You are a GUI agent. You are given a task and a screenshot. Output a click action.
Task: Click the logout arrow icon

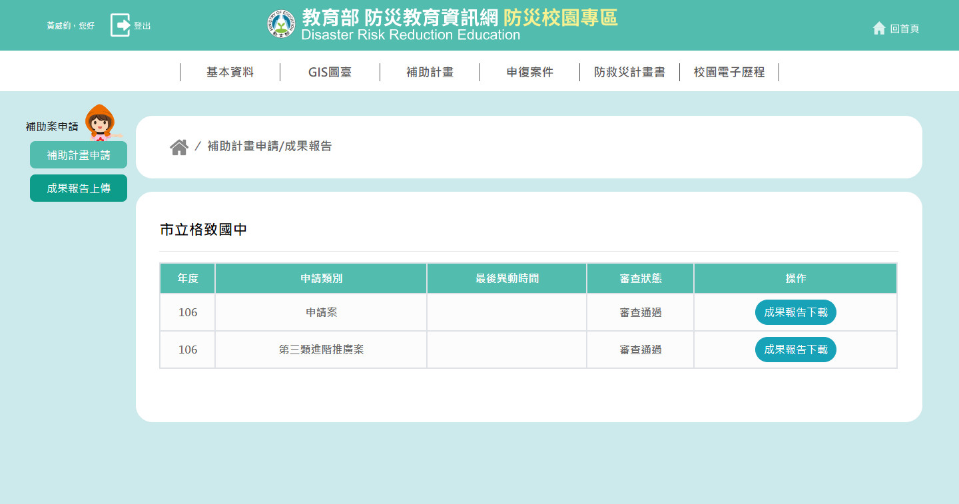coord(121,25)
